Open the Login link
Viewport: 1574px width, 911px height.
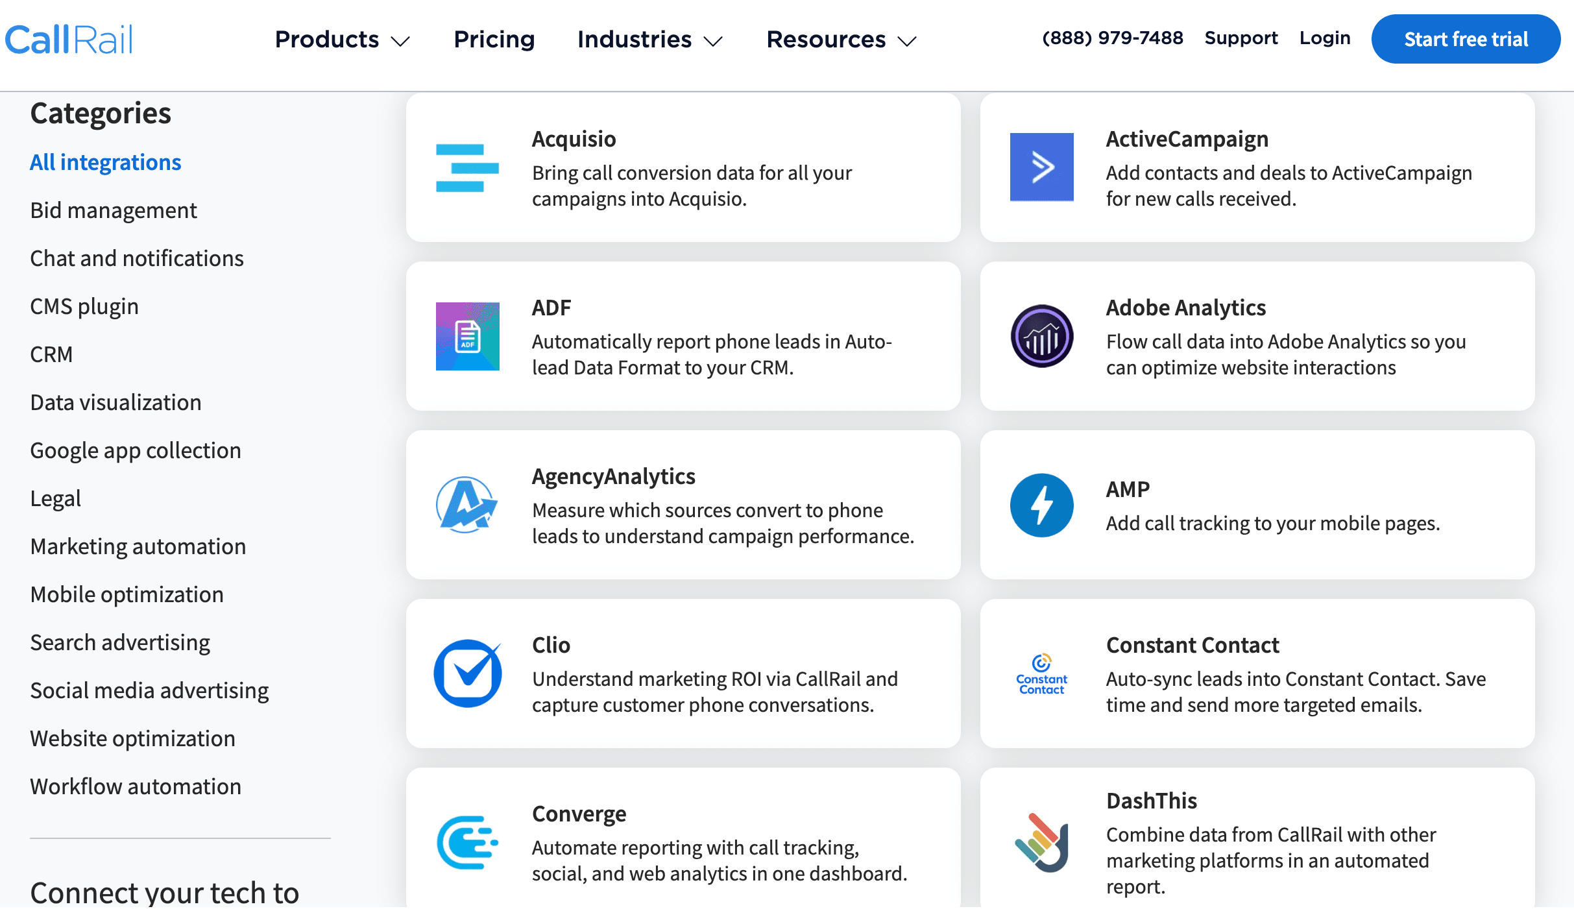(x=1325, y=38)
